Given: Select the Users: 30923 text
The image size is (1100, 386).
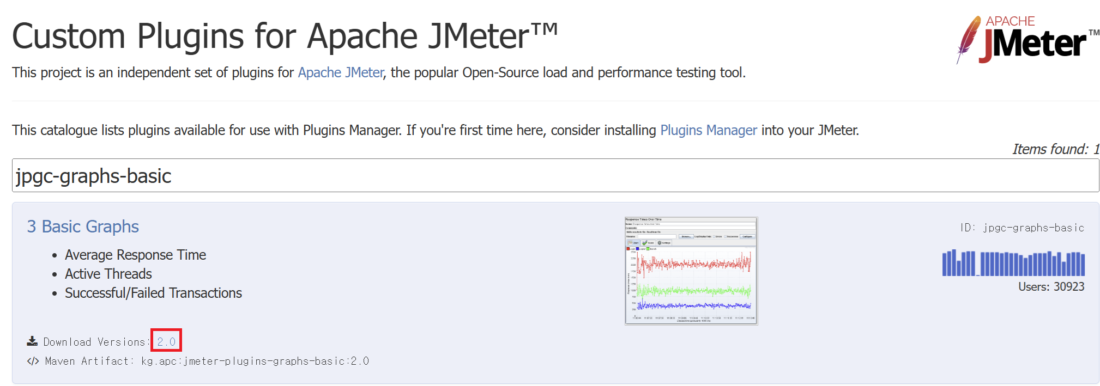Looking at the screenshot, I should (x=1051, y=287).
